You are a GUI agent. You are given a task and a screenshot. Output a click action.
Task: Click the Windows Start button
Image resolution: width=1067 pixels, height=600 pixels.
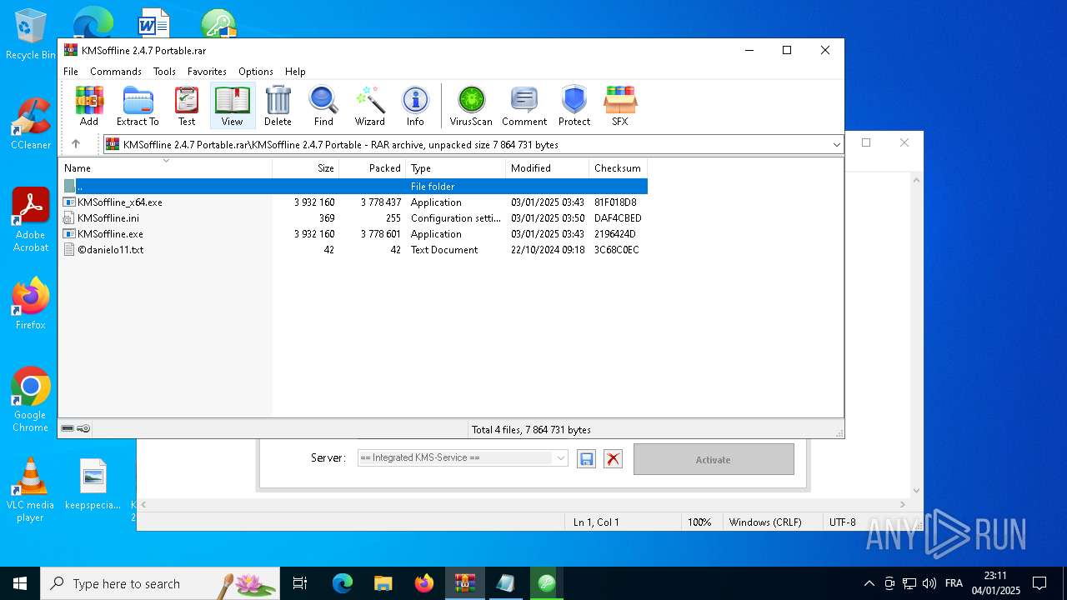point(20,583)
